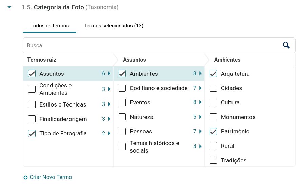Image resolution: width=303 pixels, height=186 pixels.
Task: Expand Temas históricos e sociais arrow
Action: (x=200, y=146)
